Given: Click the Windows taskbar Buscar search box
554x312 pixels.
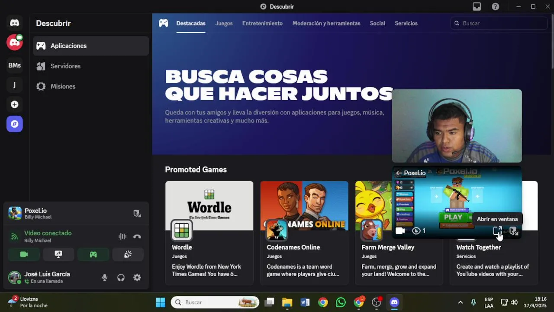Looking at the screenshot, I should tap(215, 302).
